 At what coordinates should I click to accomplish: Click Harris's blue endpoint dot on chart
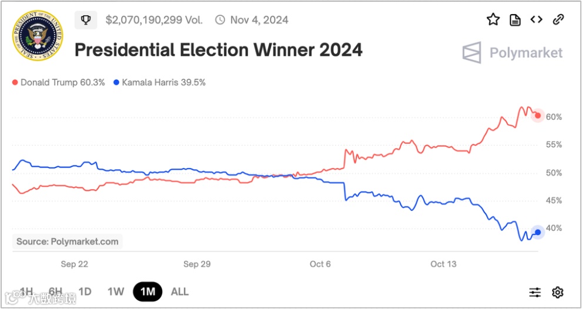click(537, 232)
